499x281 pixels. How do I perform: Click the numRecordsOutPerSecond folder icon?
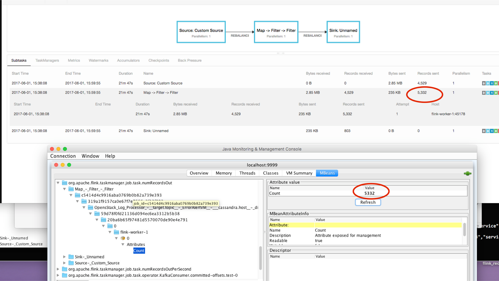point(65,269)
